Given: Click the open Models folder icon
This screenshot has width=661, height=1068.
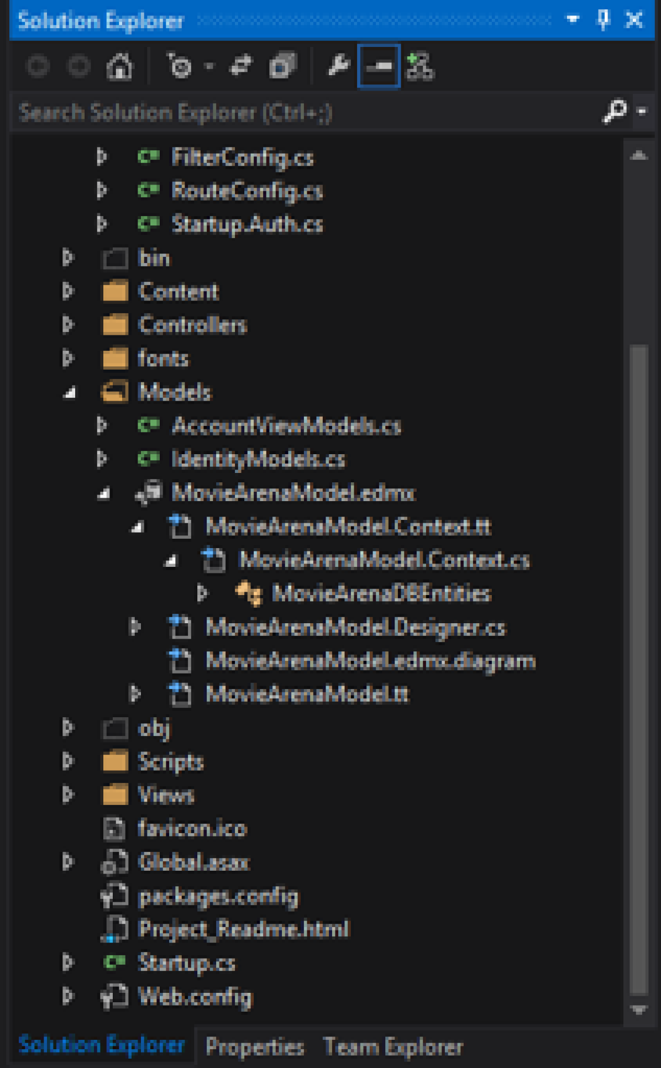Looking at the screenshot, I should coord(115,392).
